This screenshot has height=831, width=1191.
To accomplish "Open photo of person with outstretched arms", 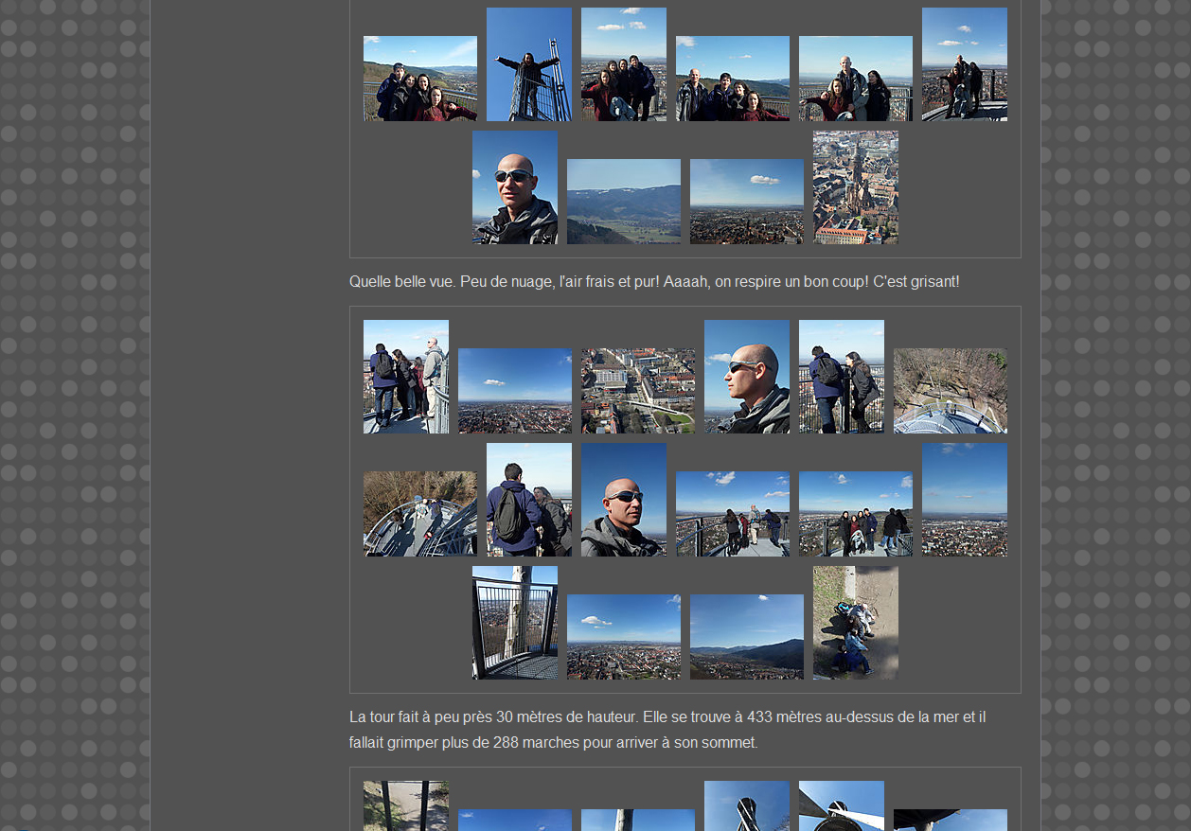I will click(x=528, y=64).
